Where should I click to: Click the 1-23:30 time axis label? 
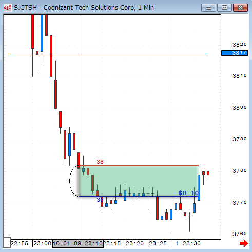click(x=188, y=243)
